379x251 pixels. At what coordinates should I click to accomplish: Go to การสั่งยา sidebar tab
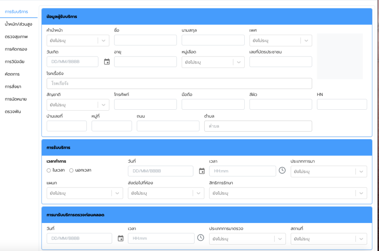point(16,87)
